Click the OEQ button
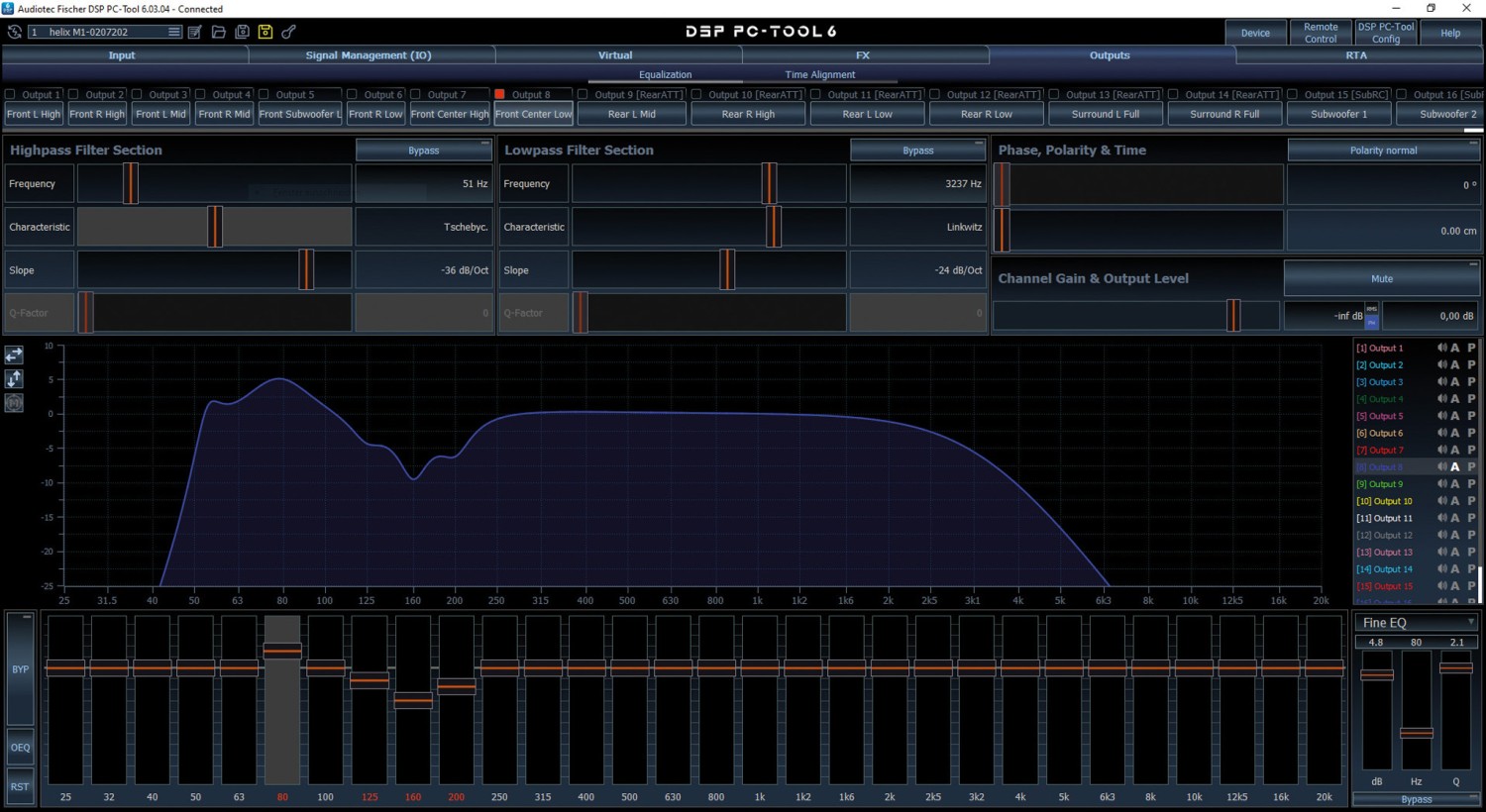 coord(20,748)
